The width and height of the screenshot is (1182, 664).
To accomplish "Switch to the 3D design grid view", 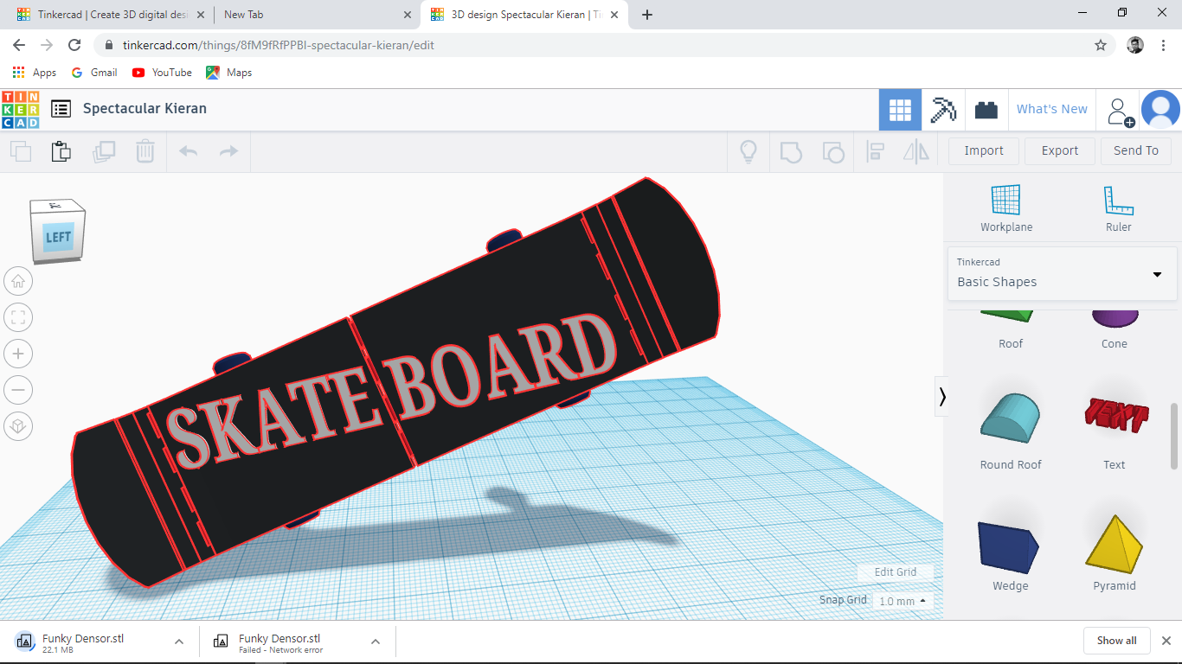I will click(900, 110).
